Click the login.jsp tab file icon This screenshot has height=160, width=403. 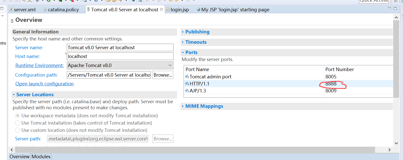[x=168, y=10]
